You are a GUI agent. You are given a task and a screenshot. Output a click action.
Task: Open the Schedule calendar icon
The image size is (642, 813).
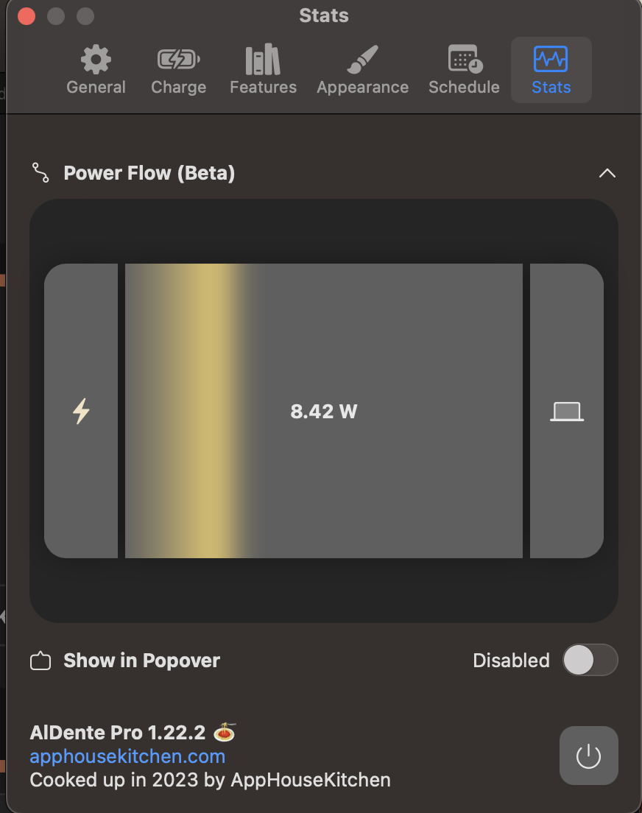[465, 60]
